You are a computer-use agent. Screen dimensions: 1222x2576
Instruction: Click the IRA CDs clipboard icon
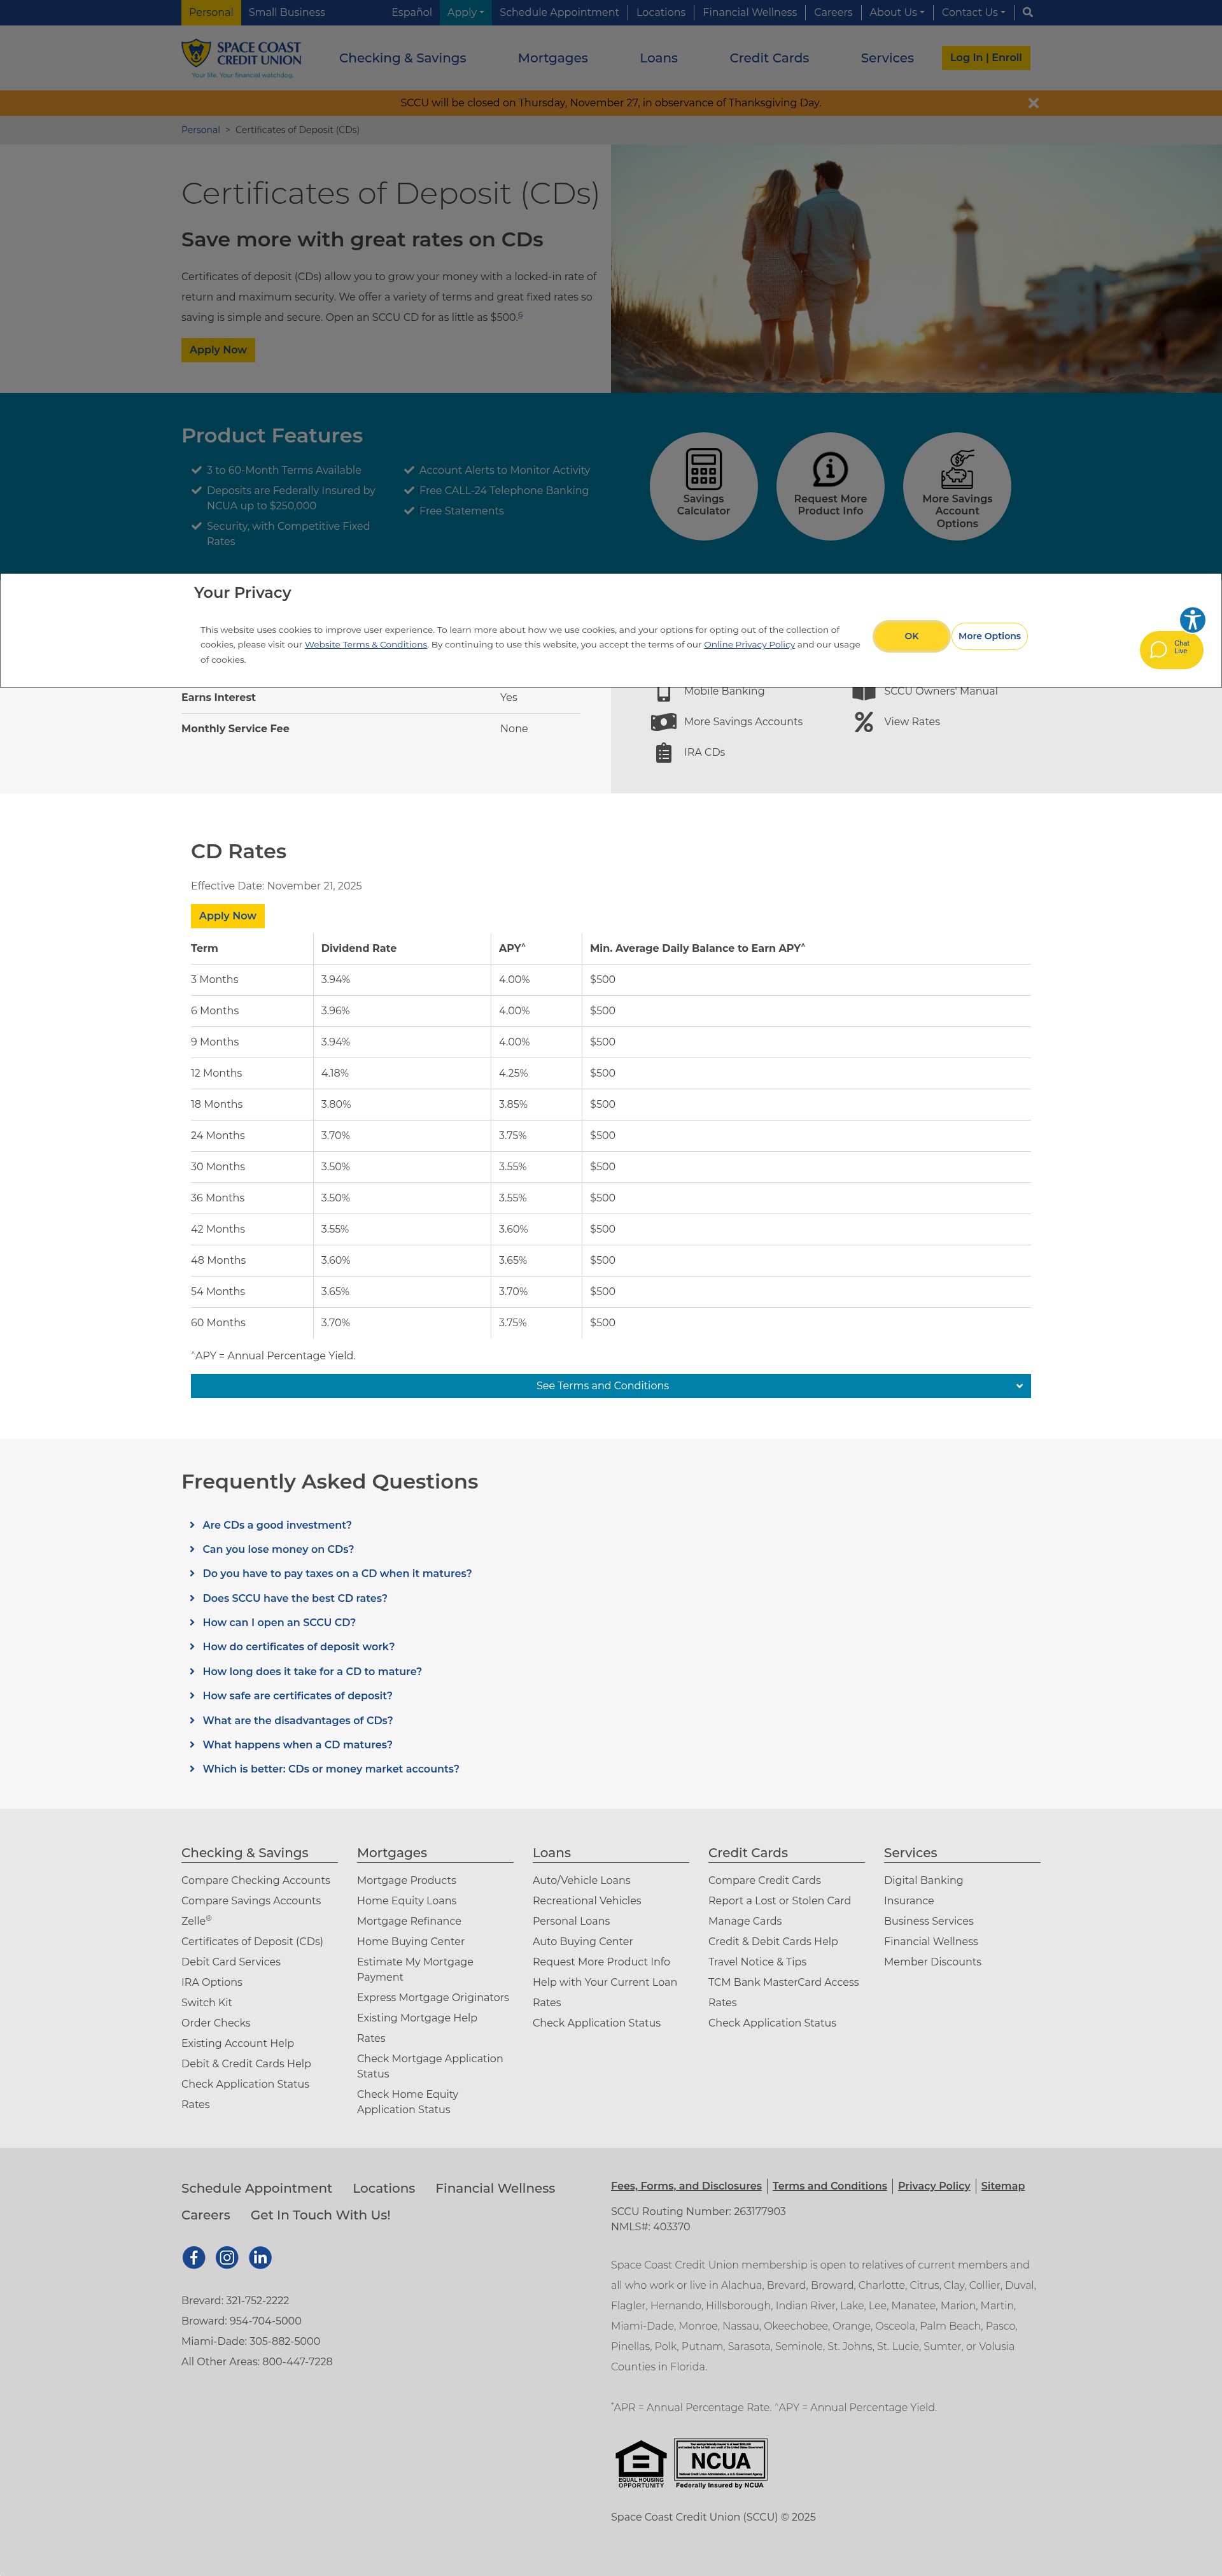tap(664, 753)
